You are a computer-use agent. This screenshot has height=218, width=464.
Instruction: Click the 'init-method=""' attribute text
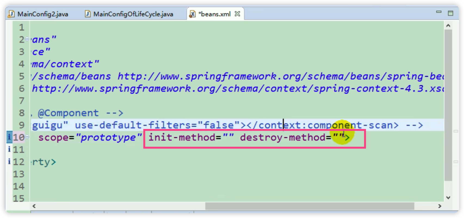coord(191,137)
